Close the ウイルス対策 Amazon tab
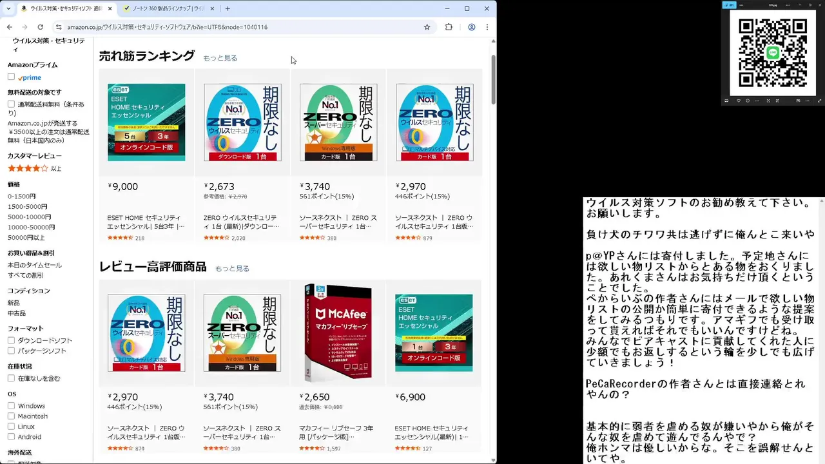825x464 pixels. click(111, 8)
